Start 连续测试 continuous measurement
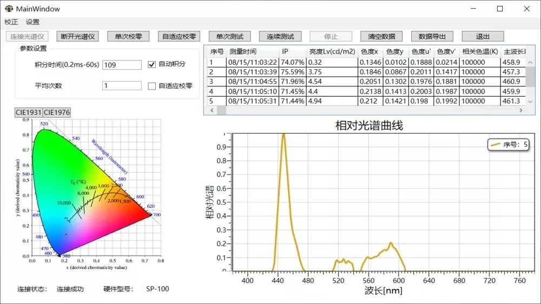This screenshot has height=304, width=541. point(280,37)
